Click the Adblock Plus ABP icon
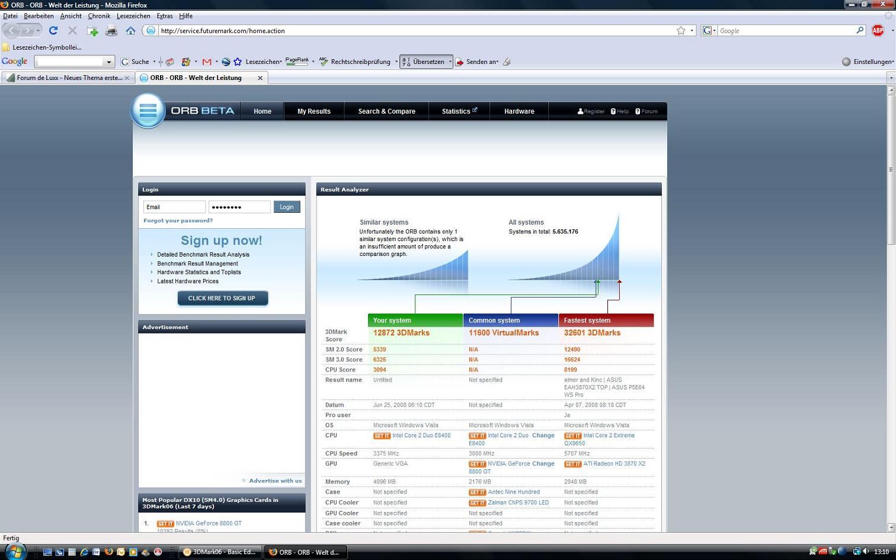 point(878,31)
